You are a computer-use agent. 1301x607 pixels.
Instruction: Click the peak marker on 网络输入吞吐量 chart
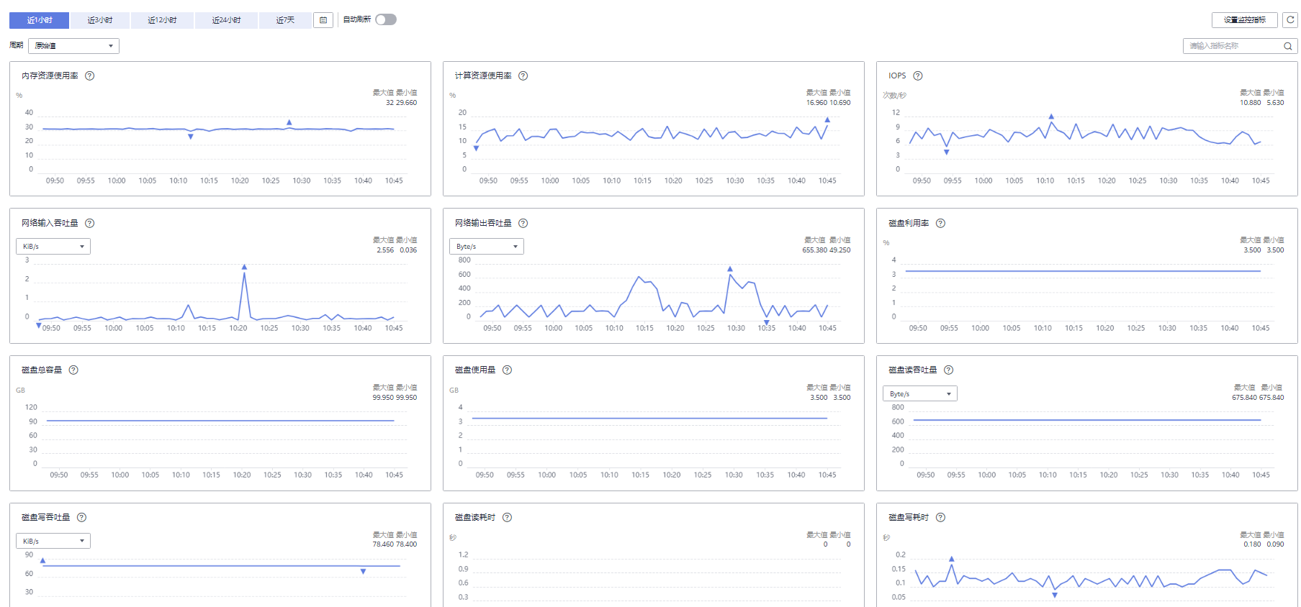tap(245, 267)
